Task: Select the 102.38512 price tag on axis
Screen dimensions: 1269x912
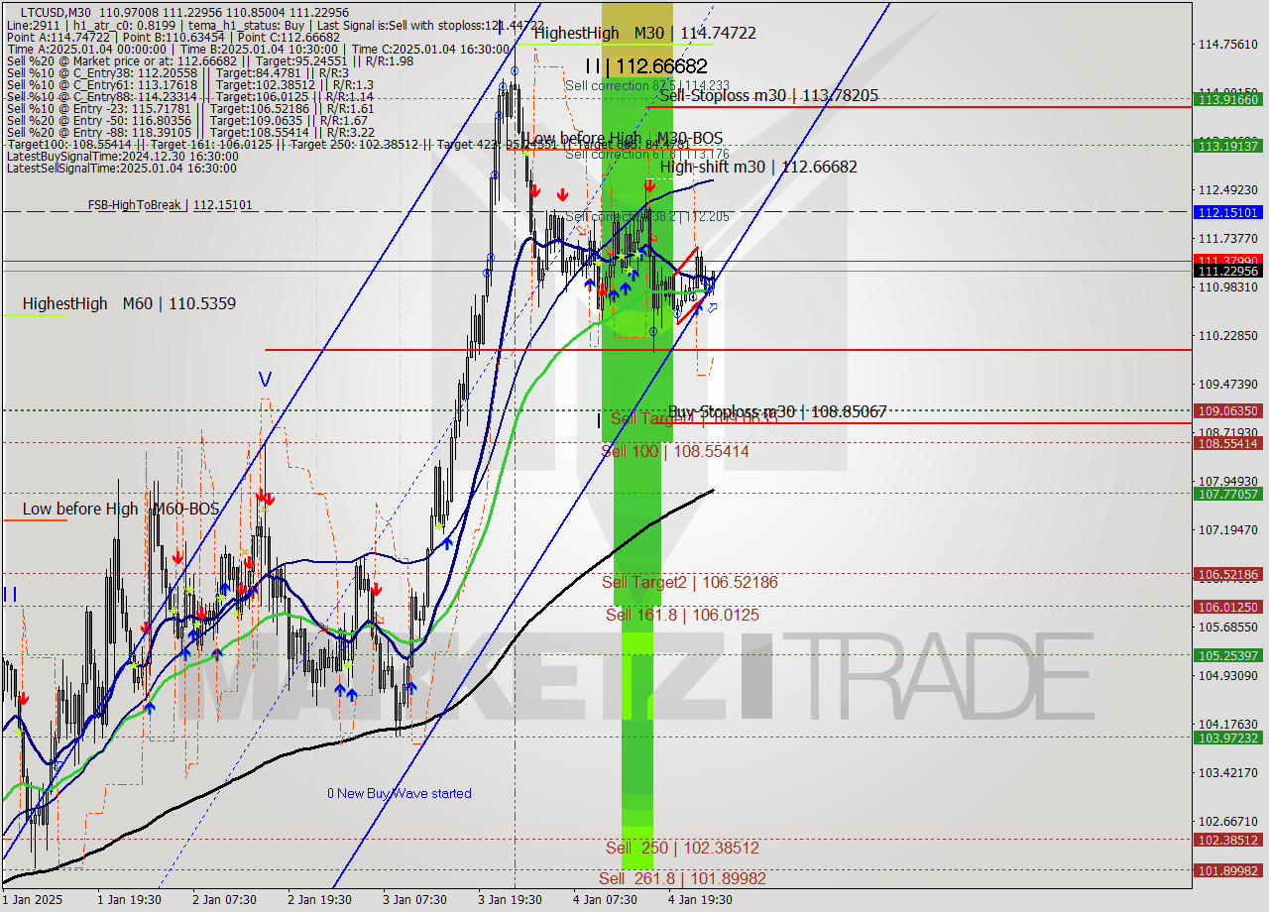Action: (x=1228, y=840)
